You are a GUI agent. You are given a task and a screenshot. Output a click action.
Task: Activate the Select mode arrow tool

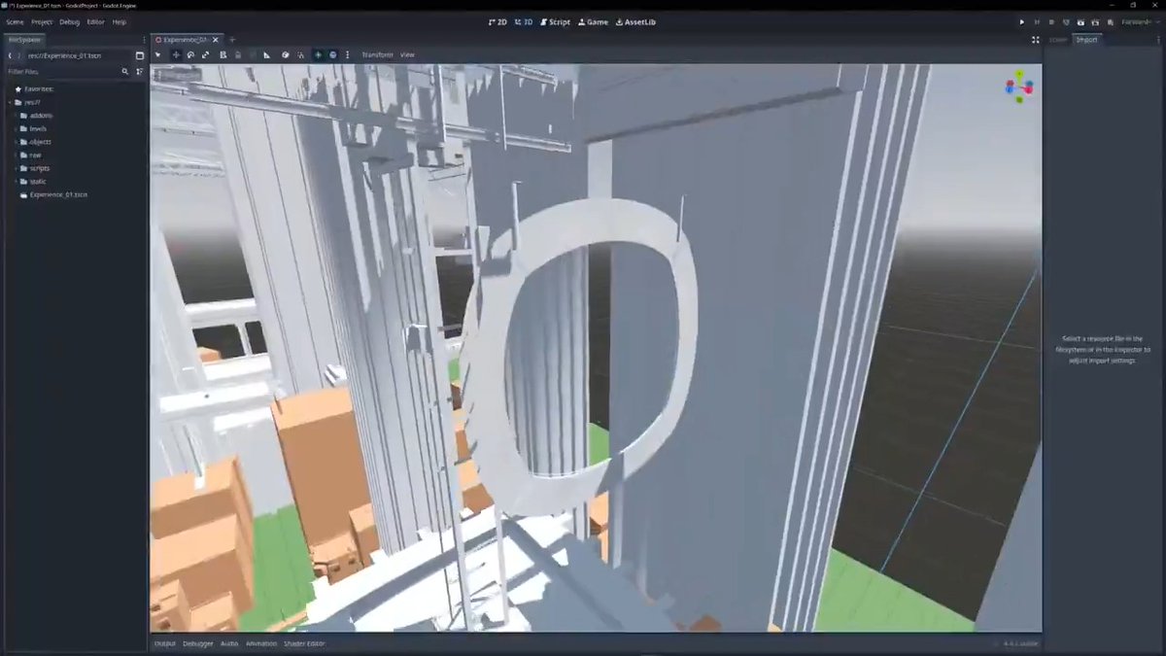(158, 54)
